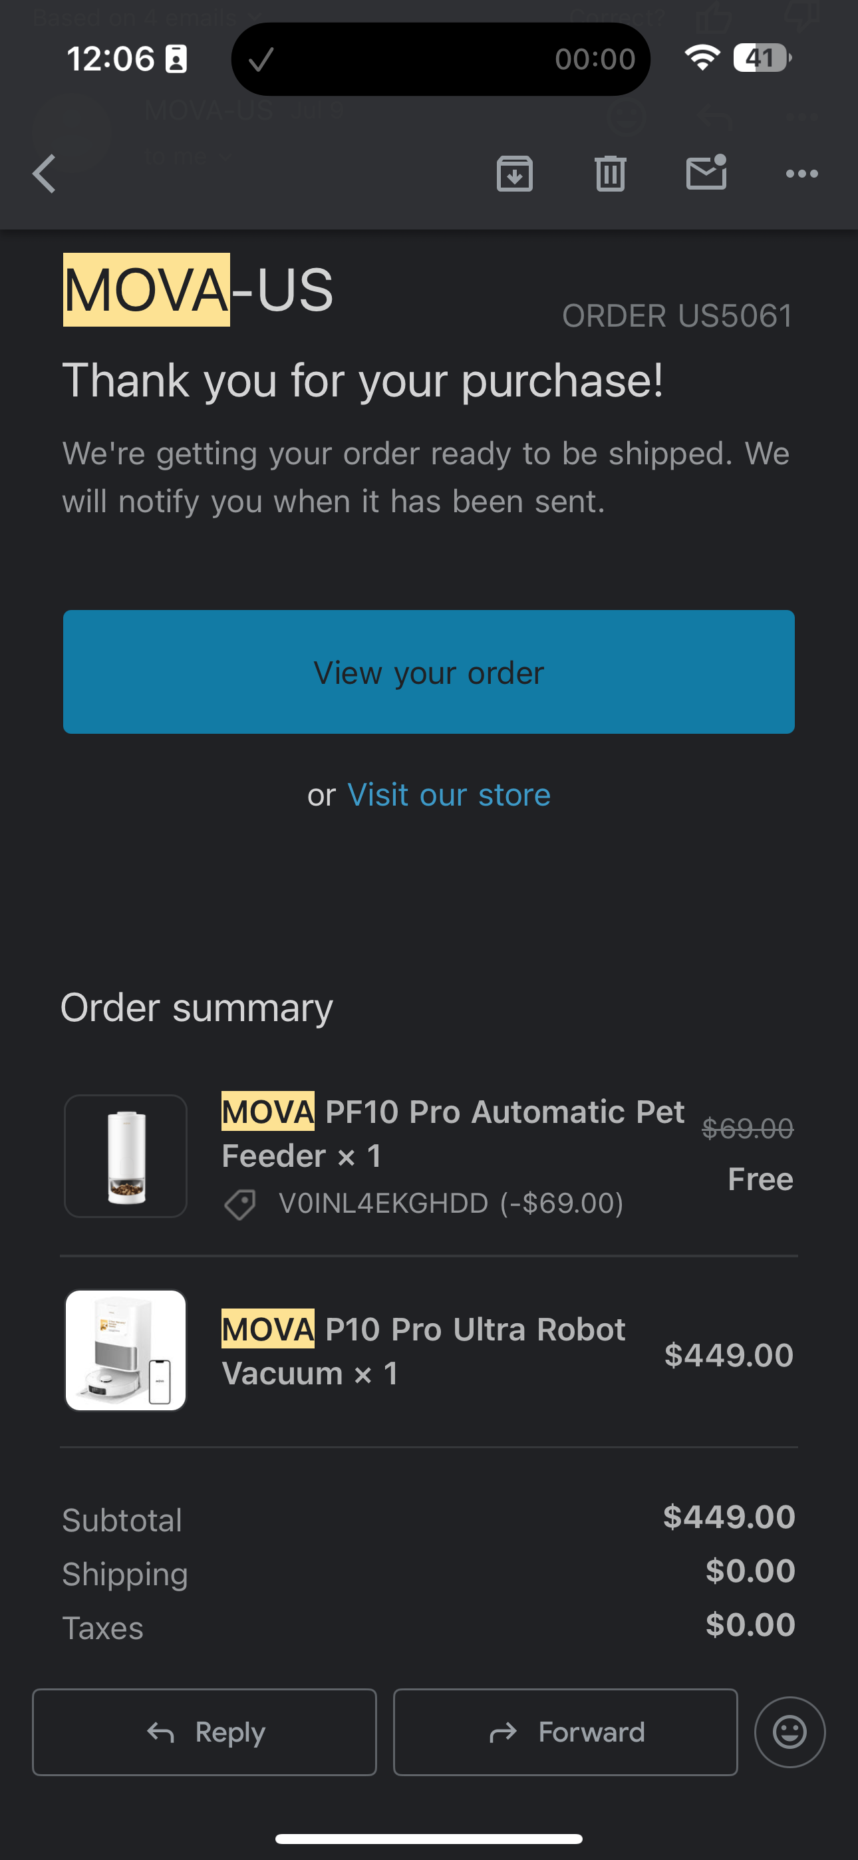Image resolution: width=858 pixels, height=1860 pixels.
Task: Tap the home indicator bar
Action: click(429, 1838)
